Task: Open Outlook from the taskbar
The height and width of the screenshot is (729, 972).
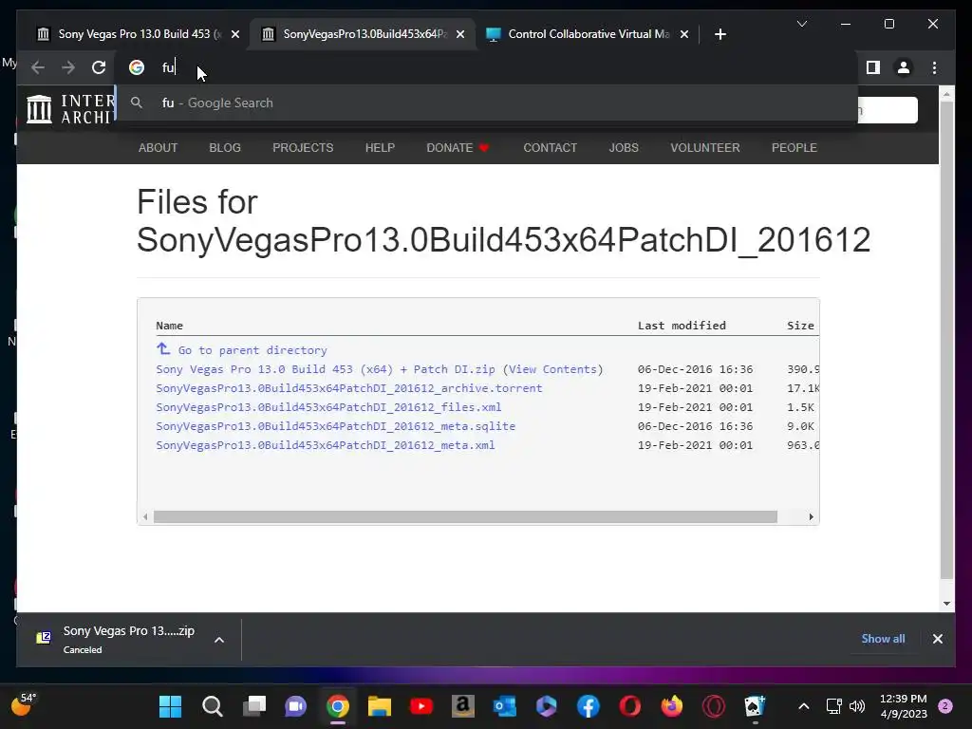Action: [505, 706]
